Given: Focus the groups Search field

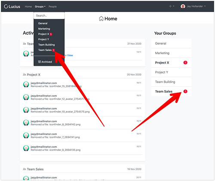Looking at the screenshot, I should tap(49, 15).
